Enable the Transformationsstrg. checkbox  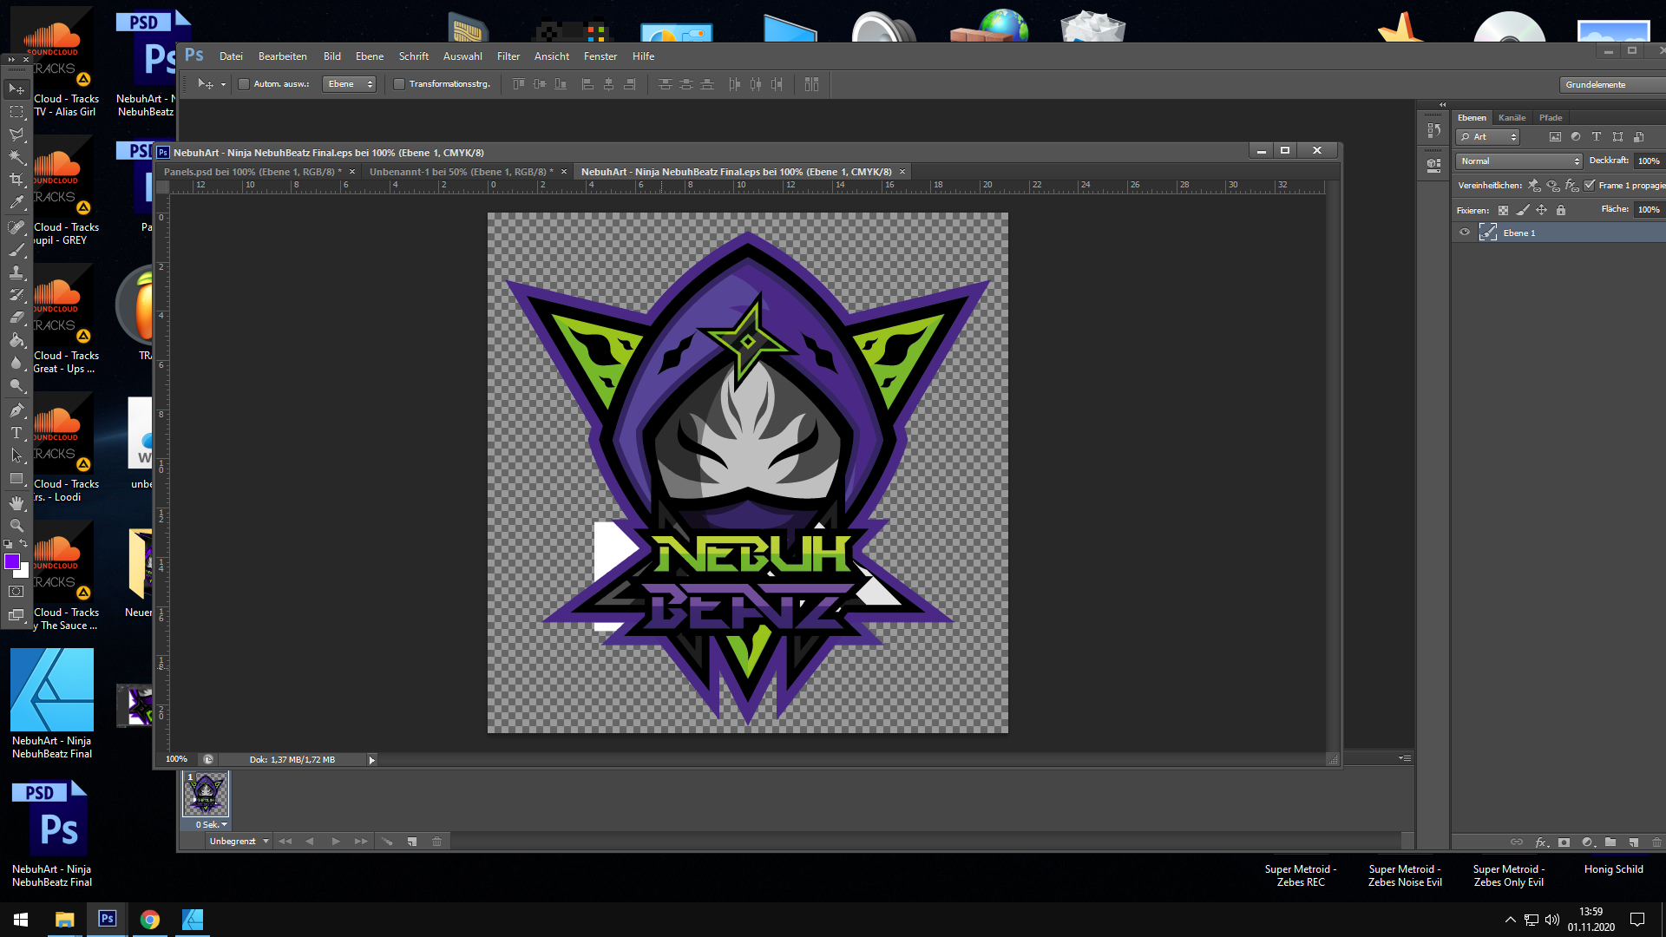pyautogui.click(x=399, y=84)
